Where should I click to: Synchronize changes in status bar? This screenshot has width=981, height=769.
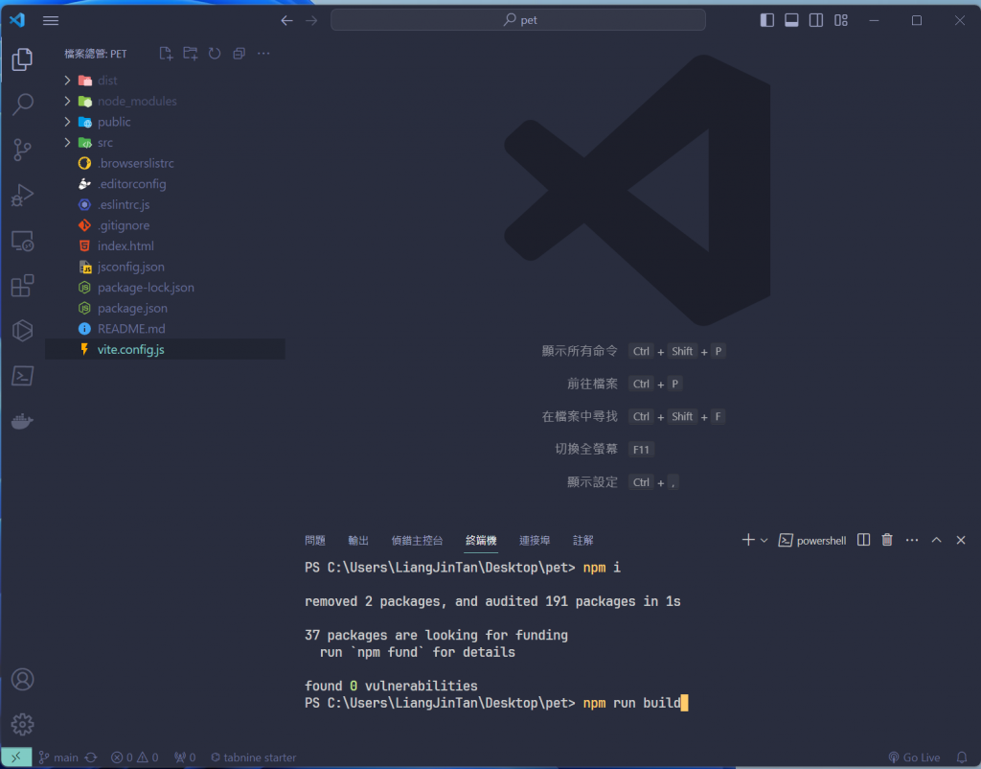tap(91, 757)
